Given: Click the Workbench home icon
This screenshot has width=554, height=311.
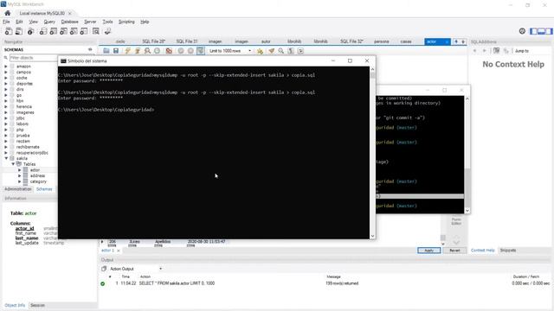Looking at the screenshot, I should pyautogui.click(x=8, y=13).
